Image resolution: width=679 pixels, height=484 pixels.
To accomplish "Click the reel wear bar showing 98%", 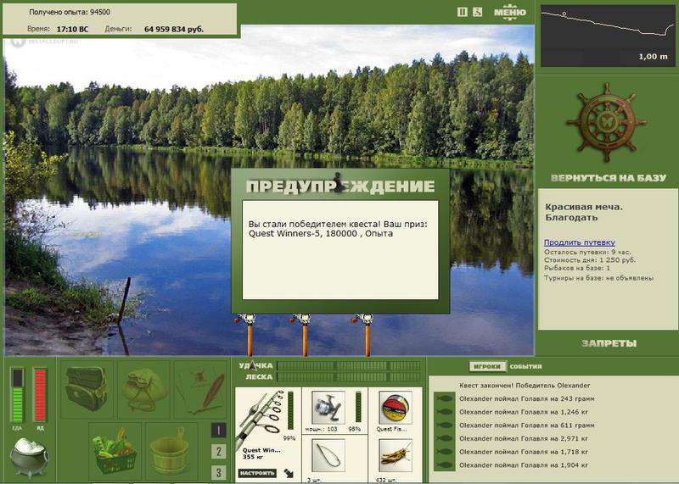I will 358,407.
